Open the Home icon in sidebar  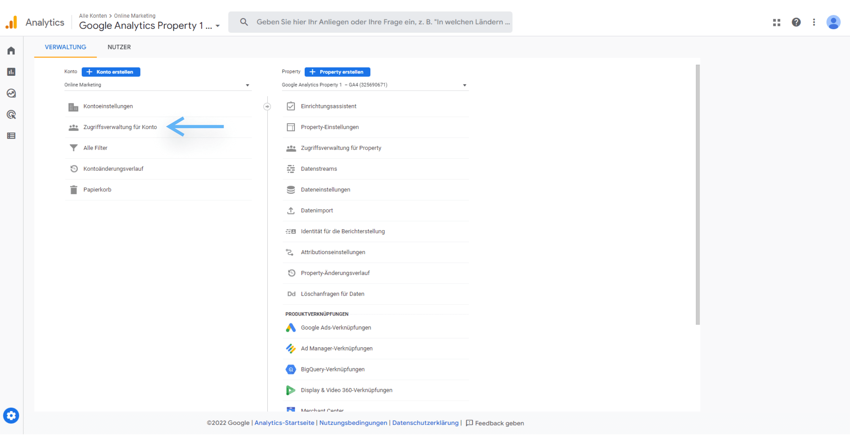click(x=11, y=51)
